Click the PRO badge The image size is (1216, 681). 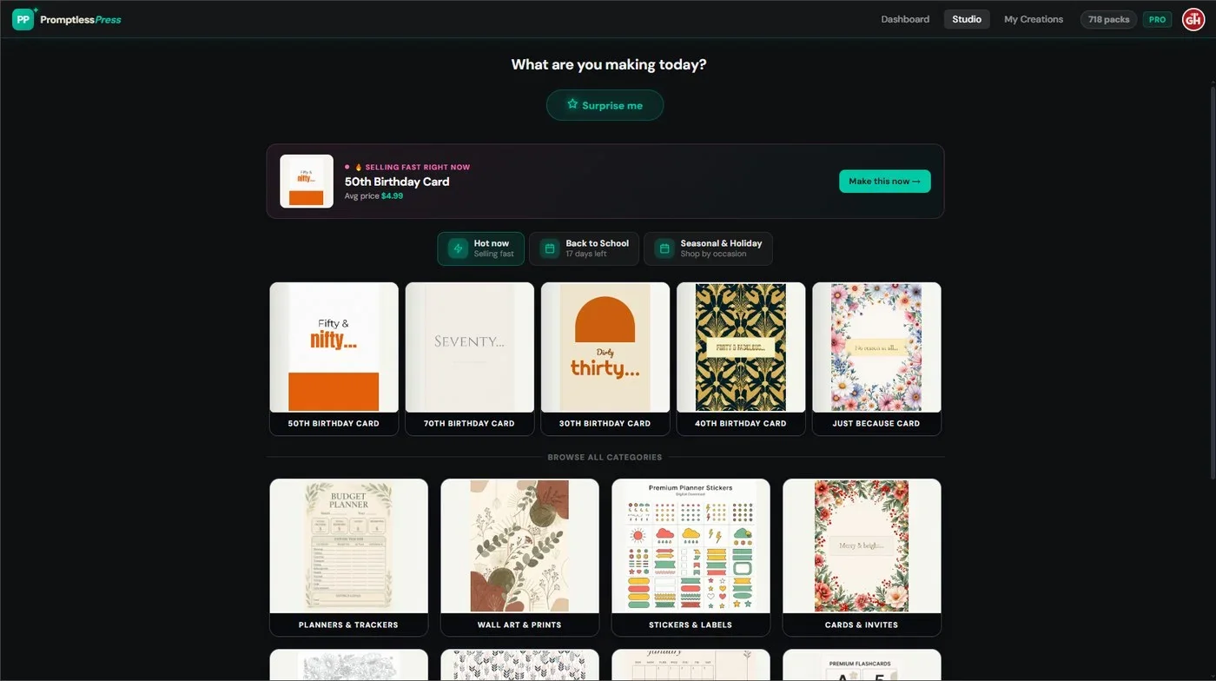1157,19
